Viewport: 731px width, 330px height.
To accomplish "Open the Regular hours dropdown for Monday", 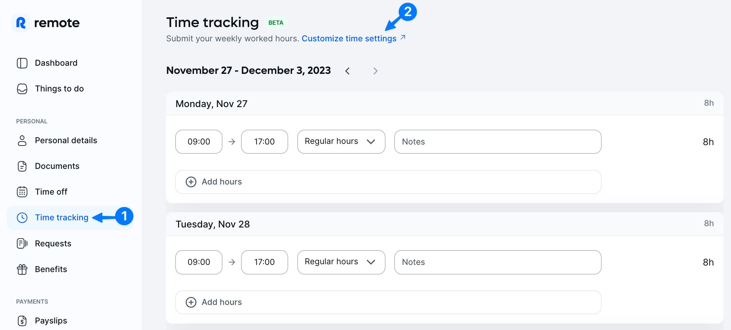I will click(341, 142).
